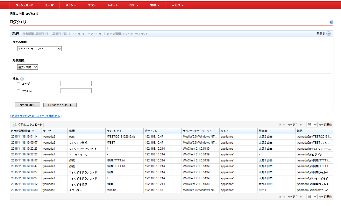Open the ログの種類 dropdown
Image resolution: width=341 pixels, height=206 pixels.
(x=39, y=49)
